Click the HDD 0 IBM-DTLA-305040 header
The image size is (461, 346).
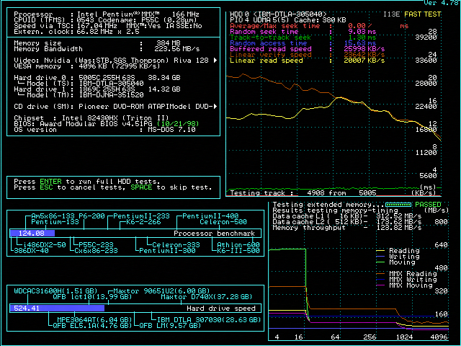point(278,14)
